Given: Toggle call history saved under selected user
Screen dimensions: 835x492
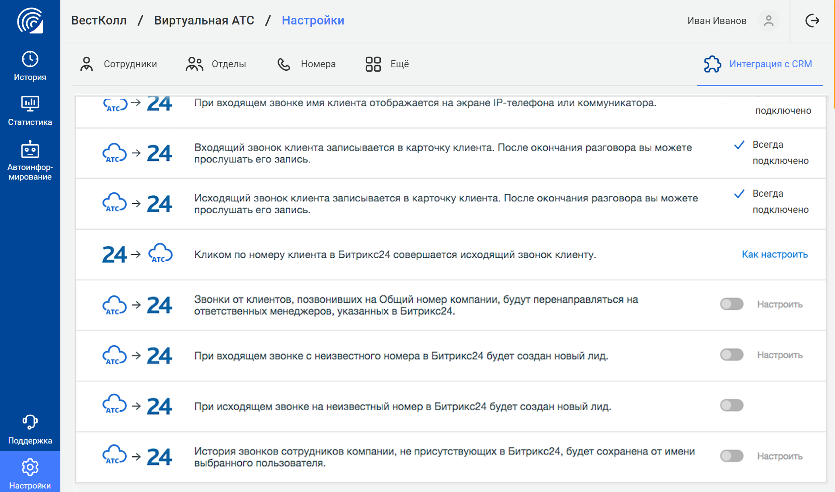Looking at the screenshot, I should click(x=732, y=456).
